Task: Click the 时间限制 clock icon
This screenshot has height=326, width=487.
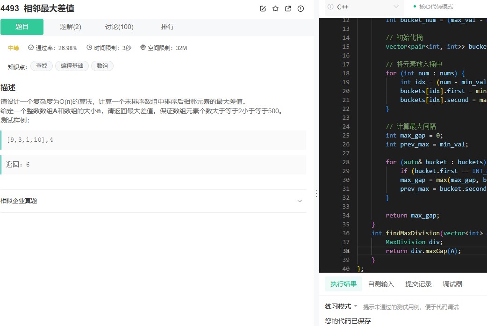Action: click(89, 48)
